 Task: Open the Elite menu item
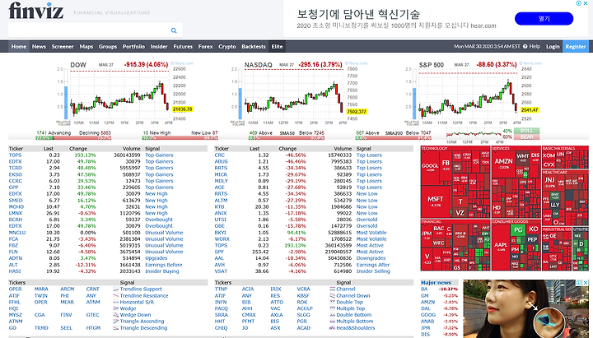click(277, 46)
